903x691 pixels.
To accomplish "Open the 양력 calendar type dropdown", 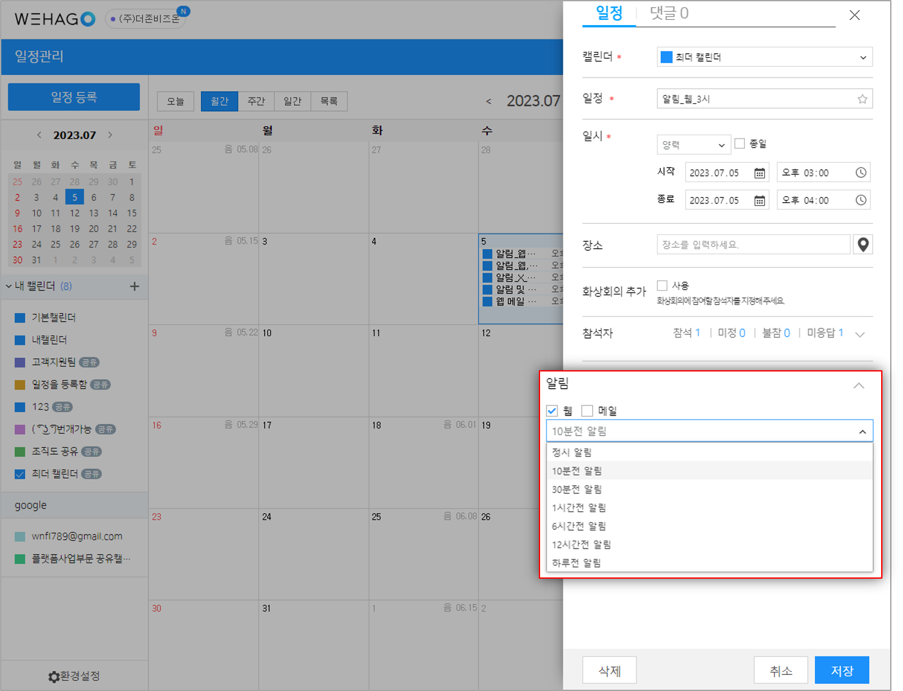I will (693, 145).
